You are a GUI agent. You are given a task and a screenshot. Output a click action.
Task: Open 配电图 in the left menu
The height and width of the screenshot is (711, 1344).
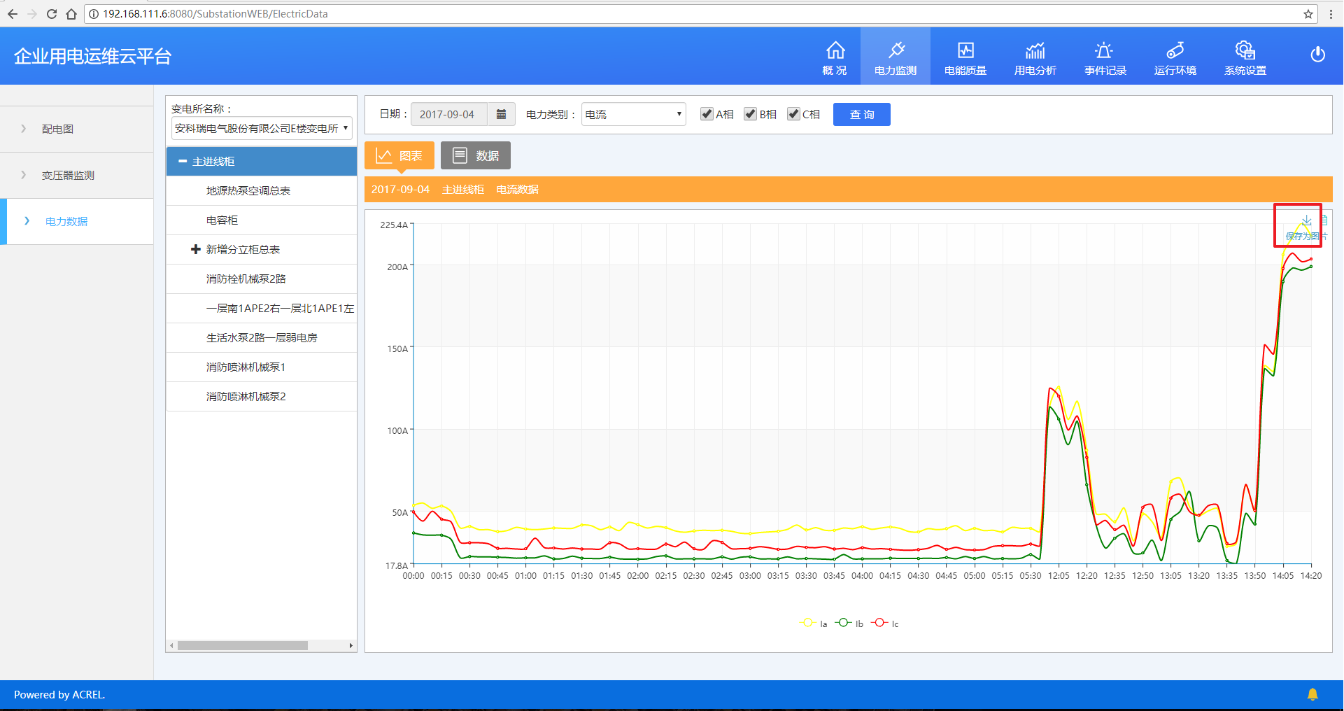click(77, 129)
